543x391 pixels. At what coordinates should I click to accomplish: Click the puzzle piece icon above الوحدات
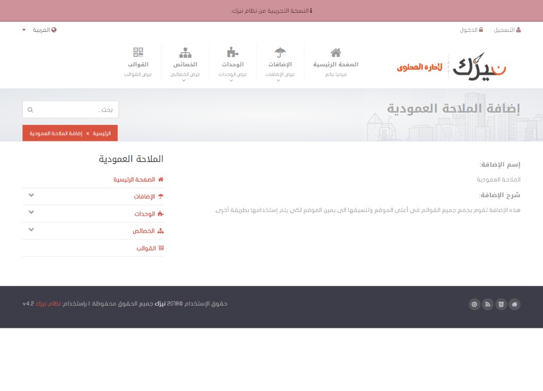[233, 52]
